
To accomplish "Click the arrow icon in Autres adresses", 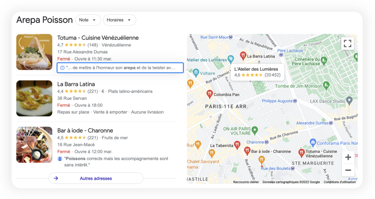I will (56, 178).
